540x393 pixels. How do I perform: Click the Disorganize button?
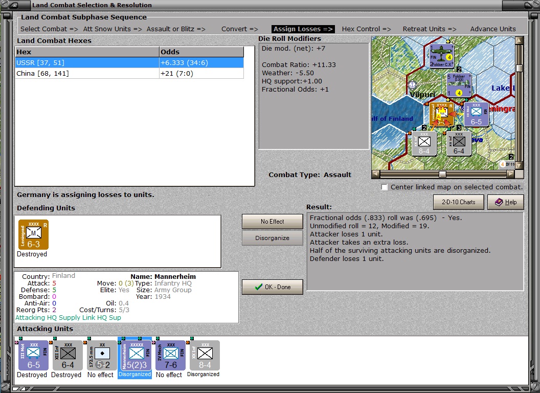pos(273,238)
